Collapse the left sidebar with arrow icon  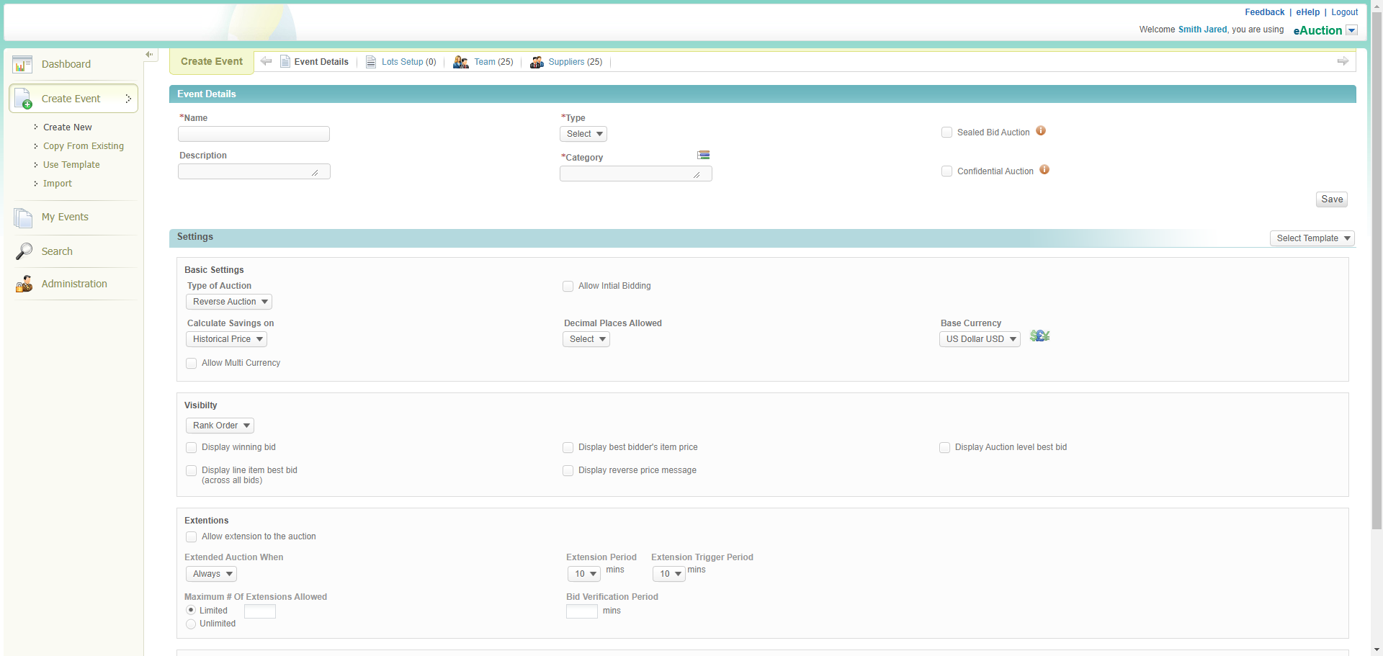coord(149,55)
